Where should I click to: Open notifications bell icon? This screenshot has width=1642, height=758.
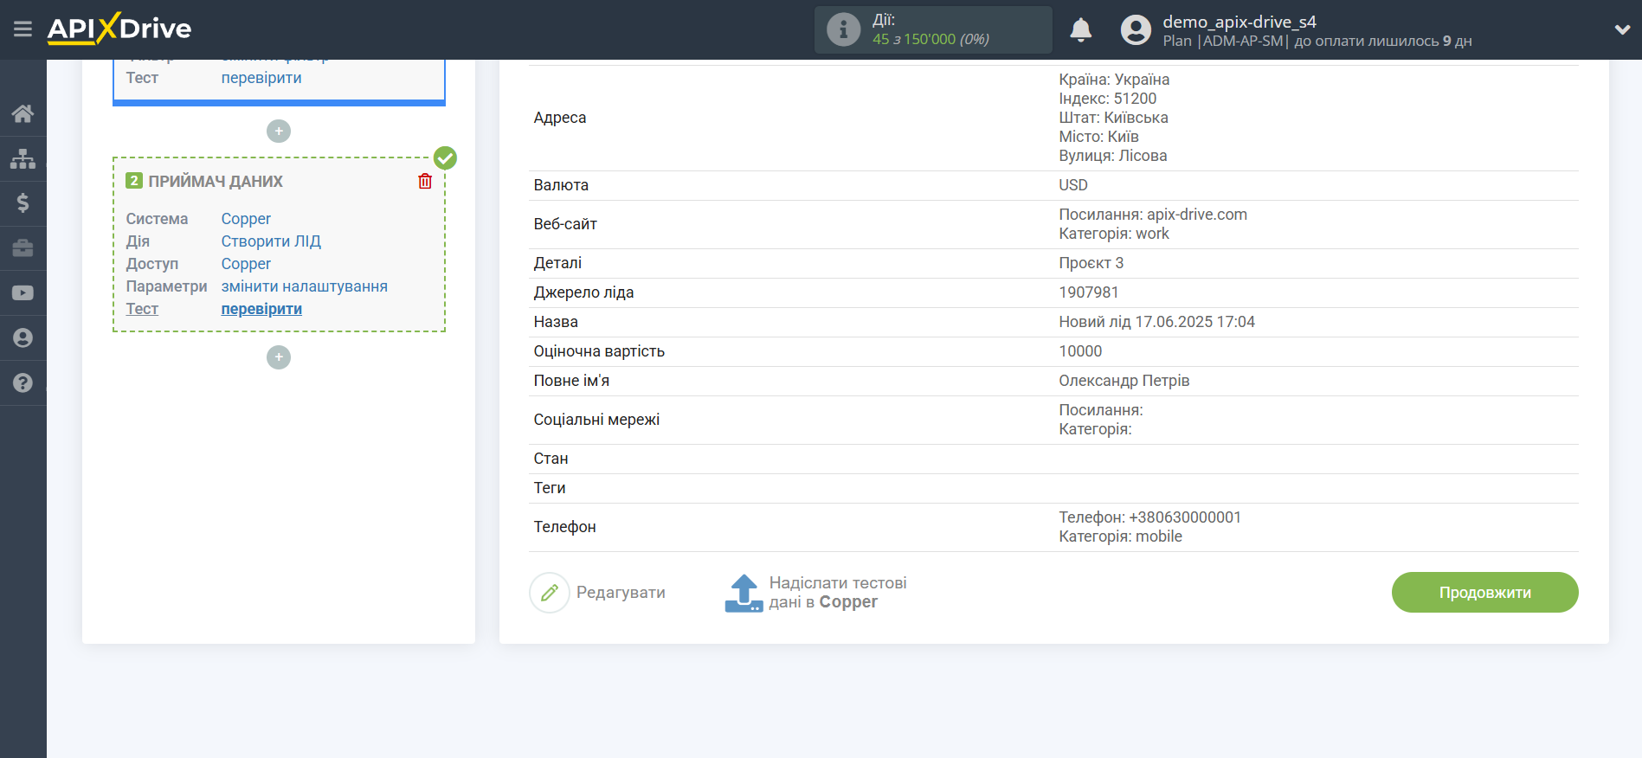click(1080, 29)
